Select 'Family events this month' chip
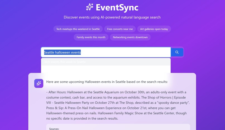 coord(91,37)
